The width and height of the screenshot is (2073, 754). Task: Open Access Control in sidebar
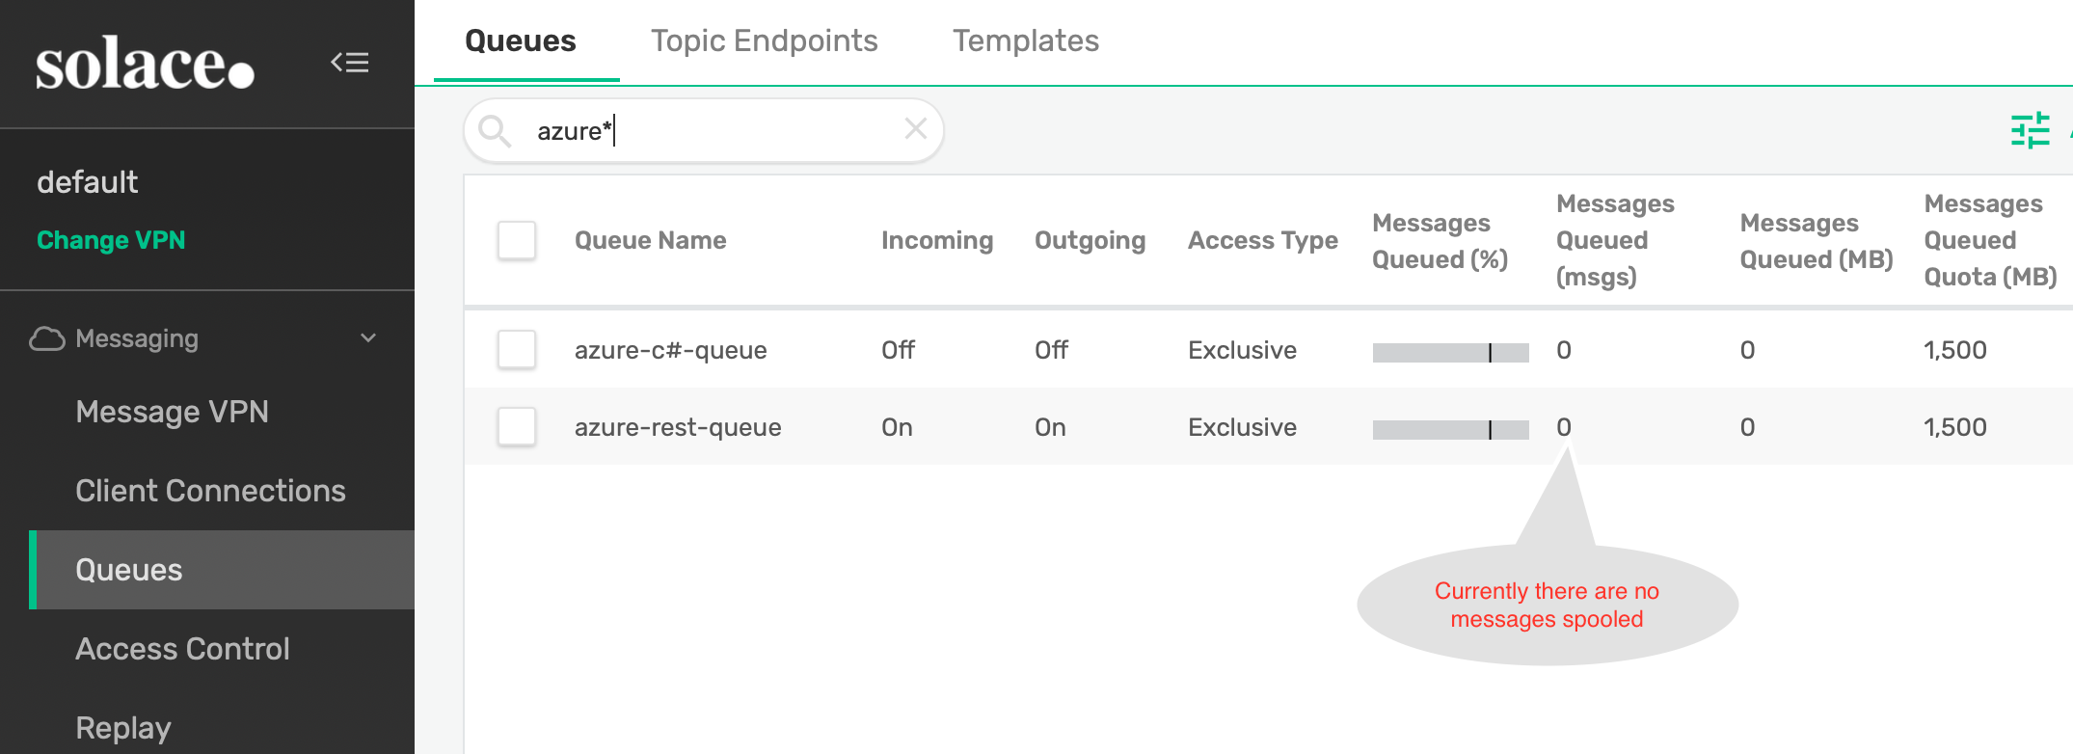click(182, 649)
